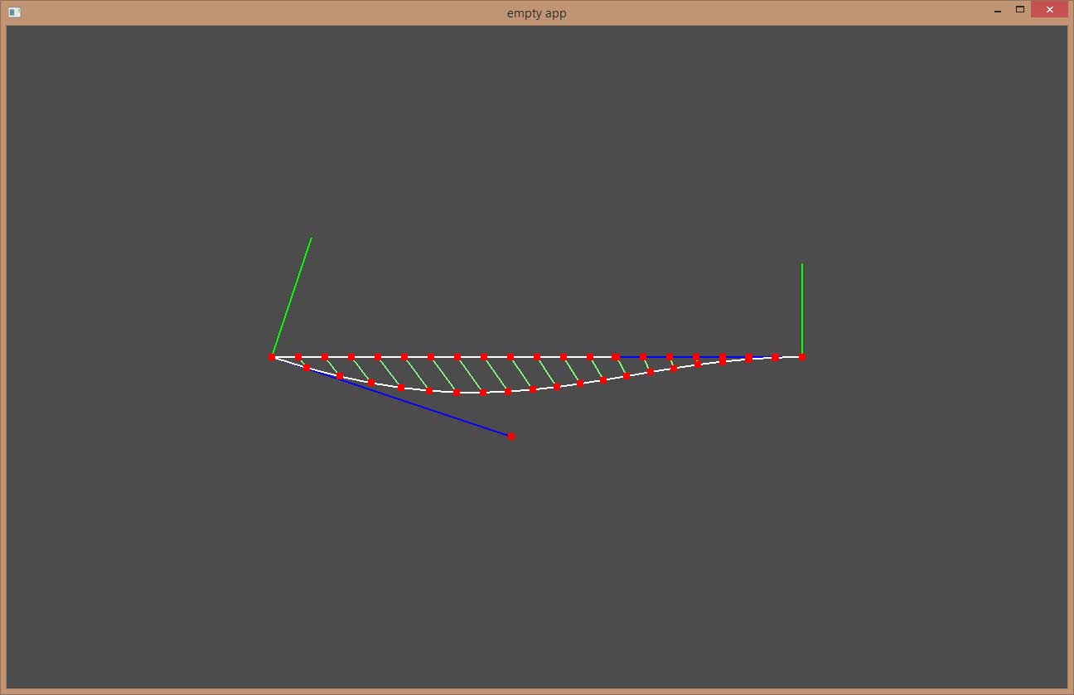
Task: Maximize the empty app window
Action: pyautogui.click(x=1020, y=10)
